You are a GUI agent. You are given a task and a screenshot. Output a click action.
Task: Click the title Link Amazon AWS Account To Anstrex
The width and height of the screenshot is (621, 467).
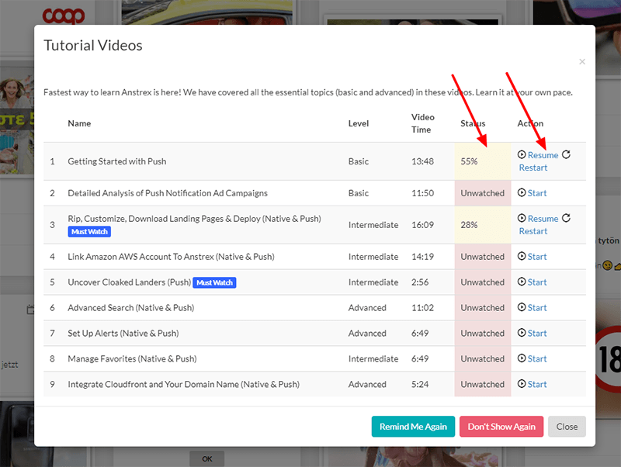pyautogui.click(x=171, y=257)
